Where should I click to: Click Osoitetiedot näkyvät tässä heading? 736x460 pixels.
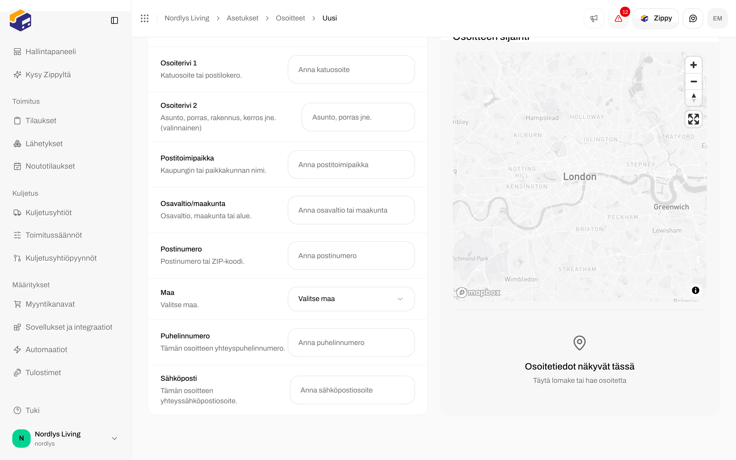click(579, 367)
